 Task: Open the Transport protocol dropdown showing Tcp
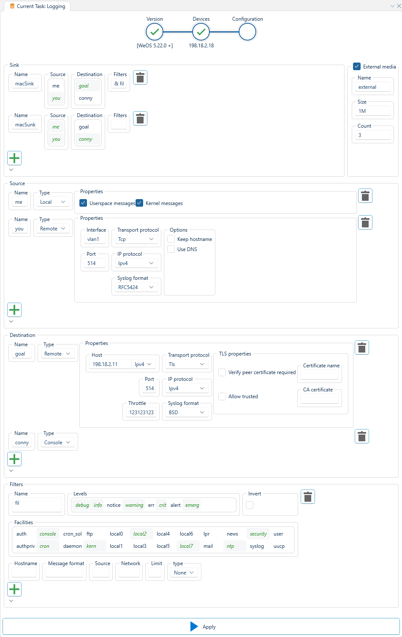(136, 239)
